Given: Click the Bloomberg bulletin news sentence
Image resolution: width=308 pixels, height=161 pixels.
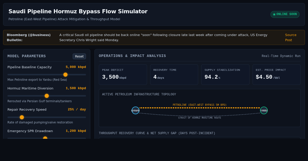Looking at the screenshot, I should [163, 38].
